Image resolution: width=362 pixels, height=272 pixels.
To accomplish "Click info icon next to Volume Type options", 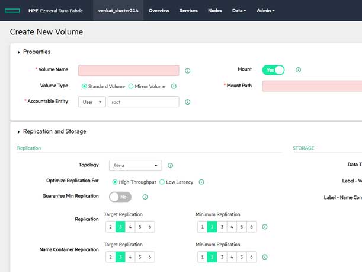I will tap(174, 86).
